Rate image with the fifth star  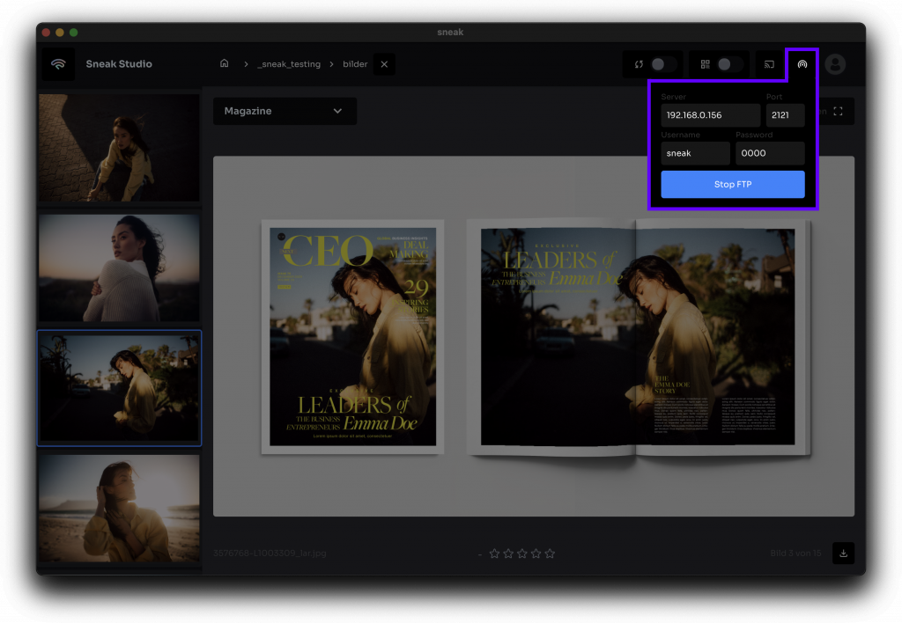click(x=550, y=553)
